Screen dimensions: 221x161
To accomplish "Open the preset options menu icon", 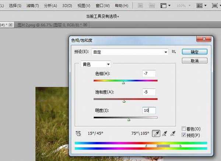I will (x=174, y=52).
